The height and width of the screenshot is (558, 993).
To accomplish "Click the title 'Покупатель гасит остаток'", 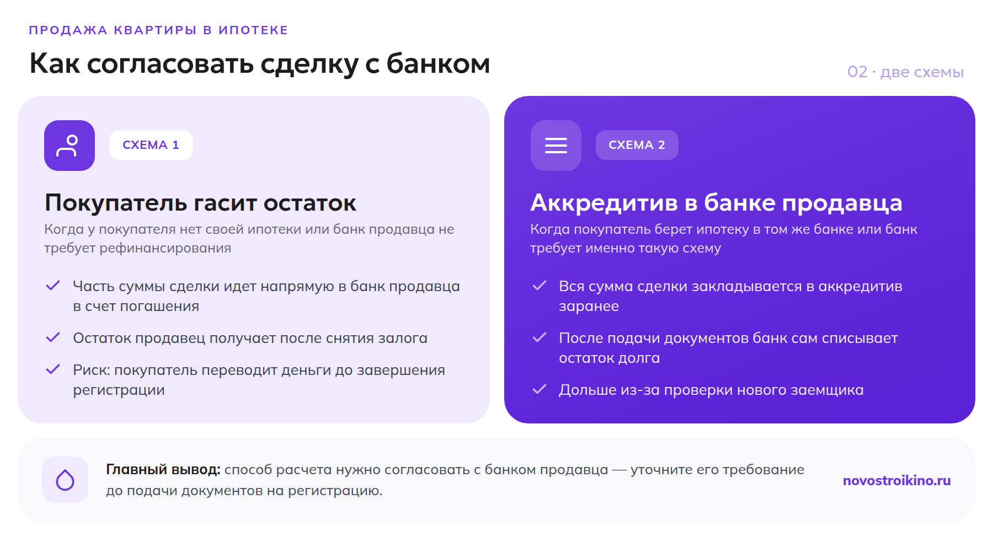I will point(200,203).
